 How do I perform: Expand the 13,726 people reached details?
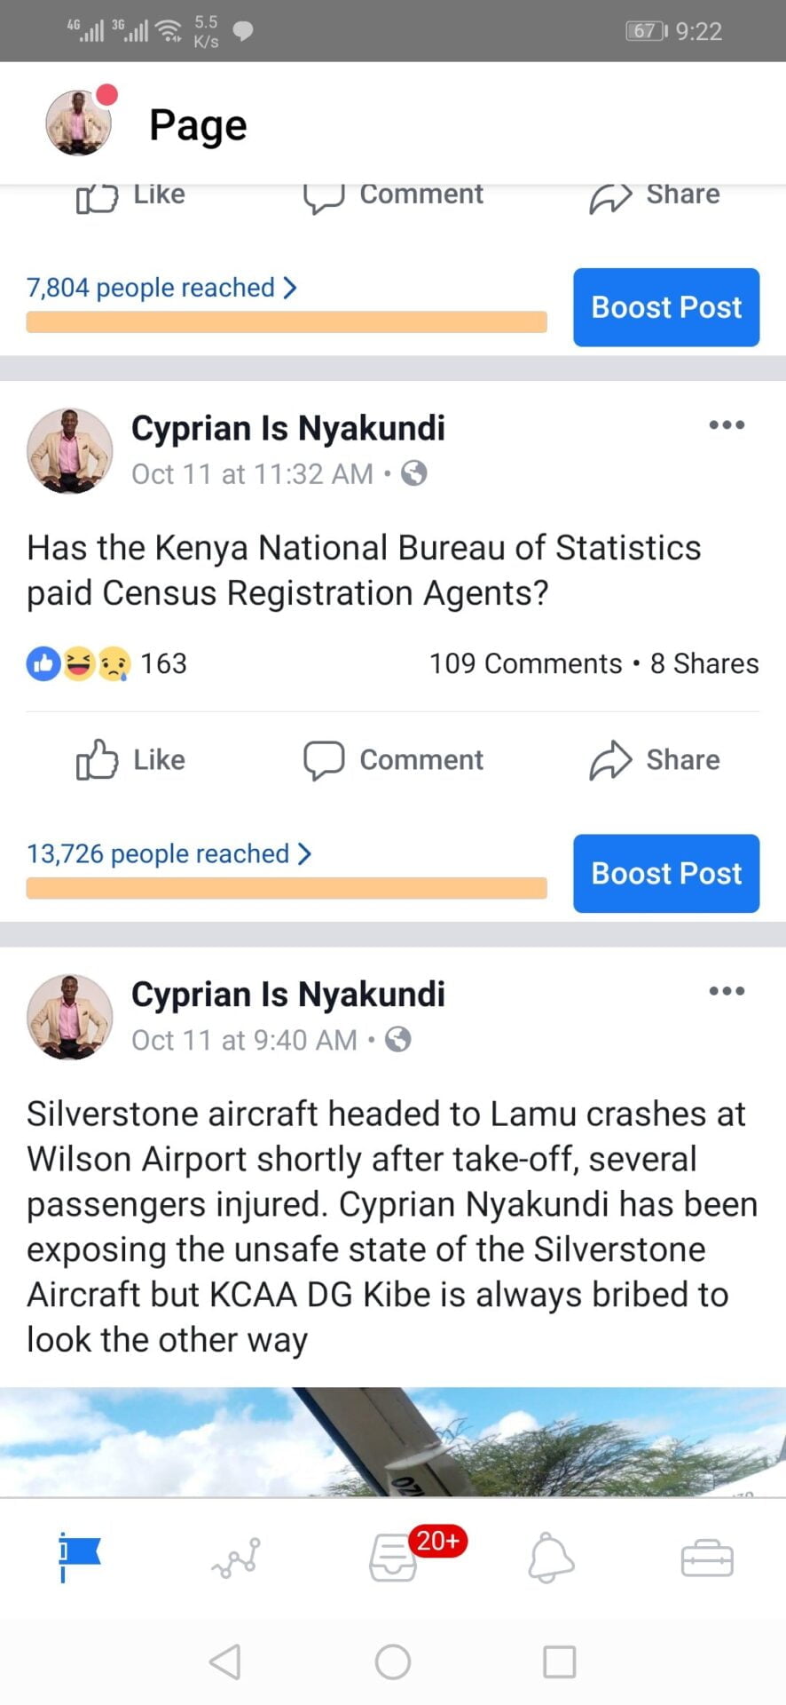(169, 854)
